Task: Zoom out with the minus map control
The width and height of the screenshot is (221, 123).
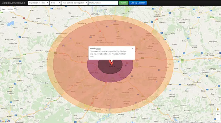Action: (x=218, y=118)
